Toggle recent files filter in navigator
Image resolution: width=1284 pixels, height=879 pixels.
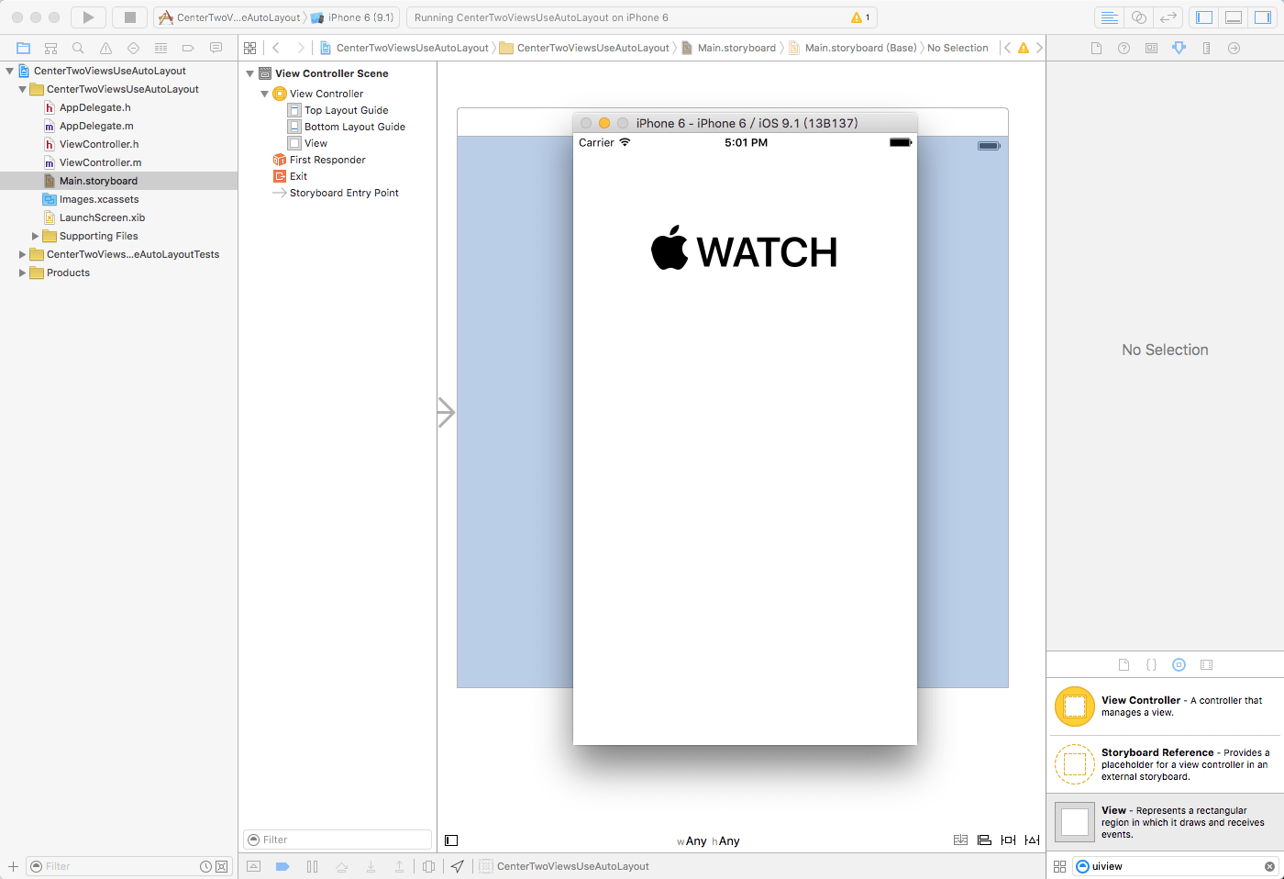(x=206, y=866)
